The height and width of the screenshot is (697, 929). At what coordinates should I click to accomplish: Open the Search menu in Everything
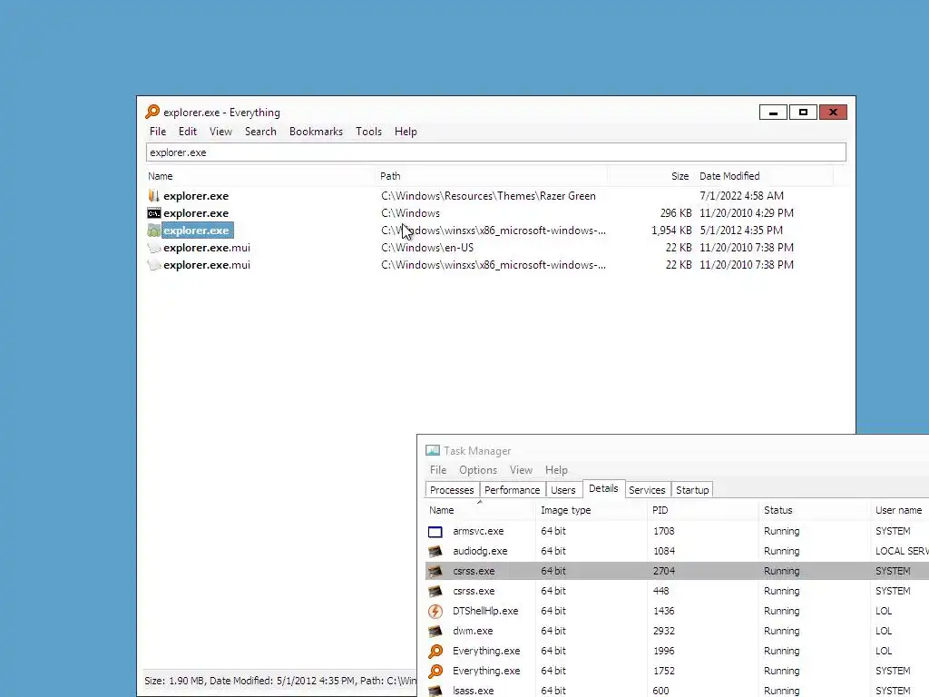click(x=260, y=132)
